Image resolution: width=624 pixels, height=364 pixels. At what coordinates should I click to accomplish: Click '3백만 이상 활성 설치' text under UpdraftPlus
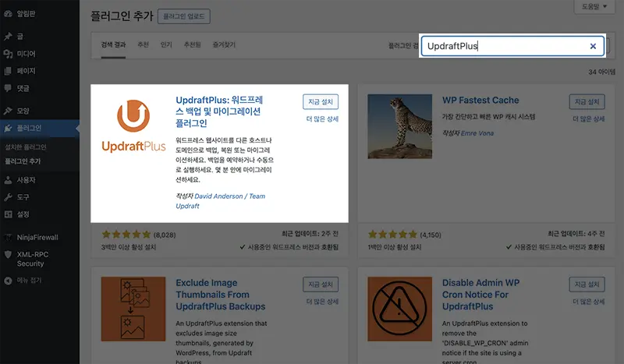(x=129, y=247)
